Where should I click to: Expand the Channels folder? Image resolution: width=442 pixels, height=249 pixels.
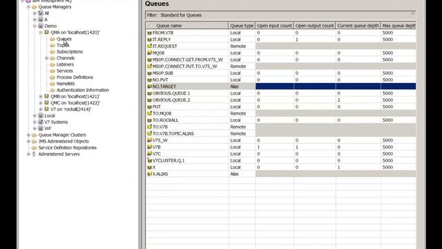[x=47, y=58]
